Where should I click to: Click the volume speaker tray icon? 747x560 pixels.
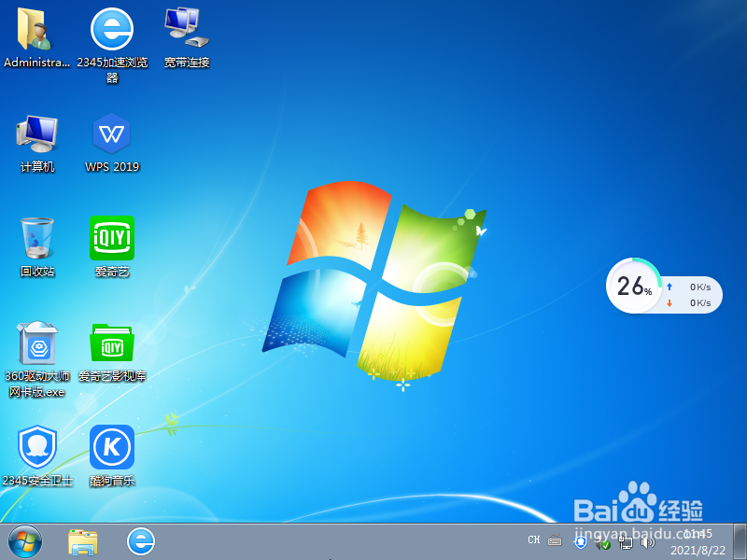pyautogui.click(x=648, y=542)
